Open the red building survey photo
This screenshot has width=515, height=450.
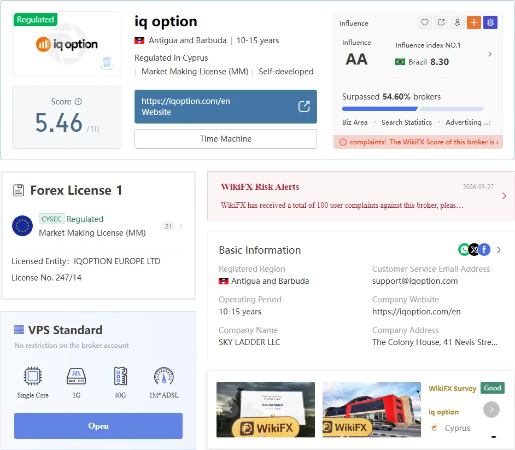371,410
